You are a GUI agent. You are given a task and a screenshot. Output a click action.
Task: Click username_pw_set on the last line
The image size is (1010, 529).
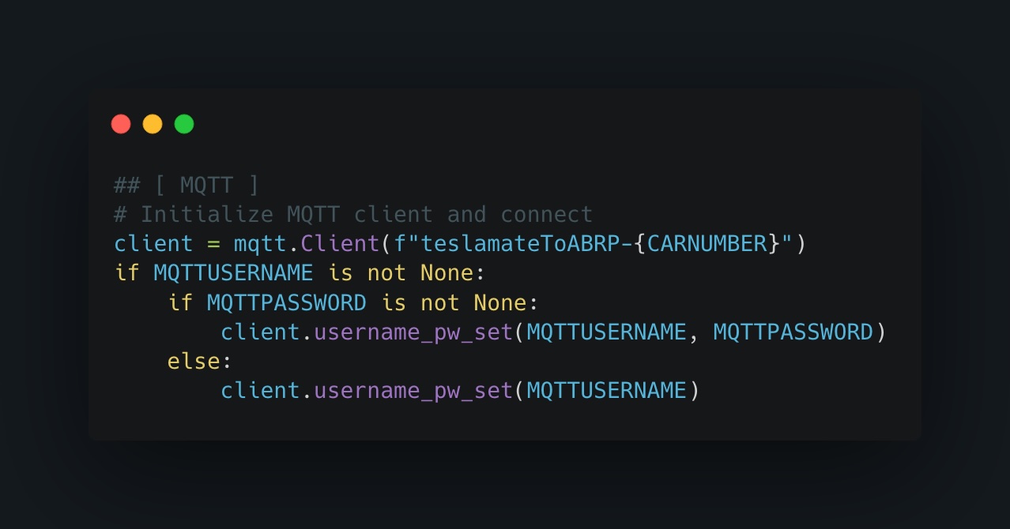(413, 391)
